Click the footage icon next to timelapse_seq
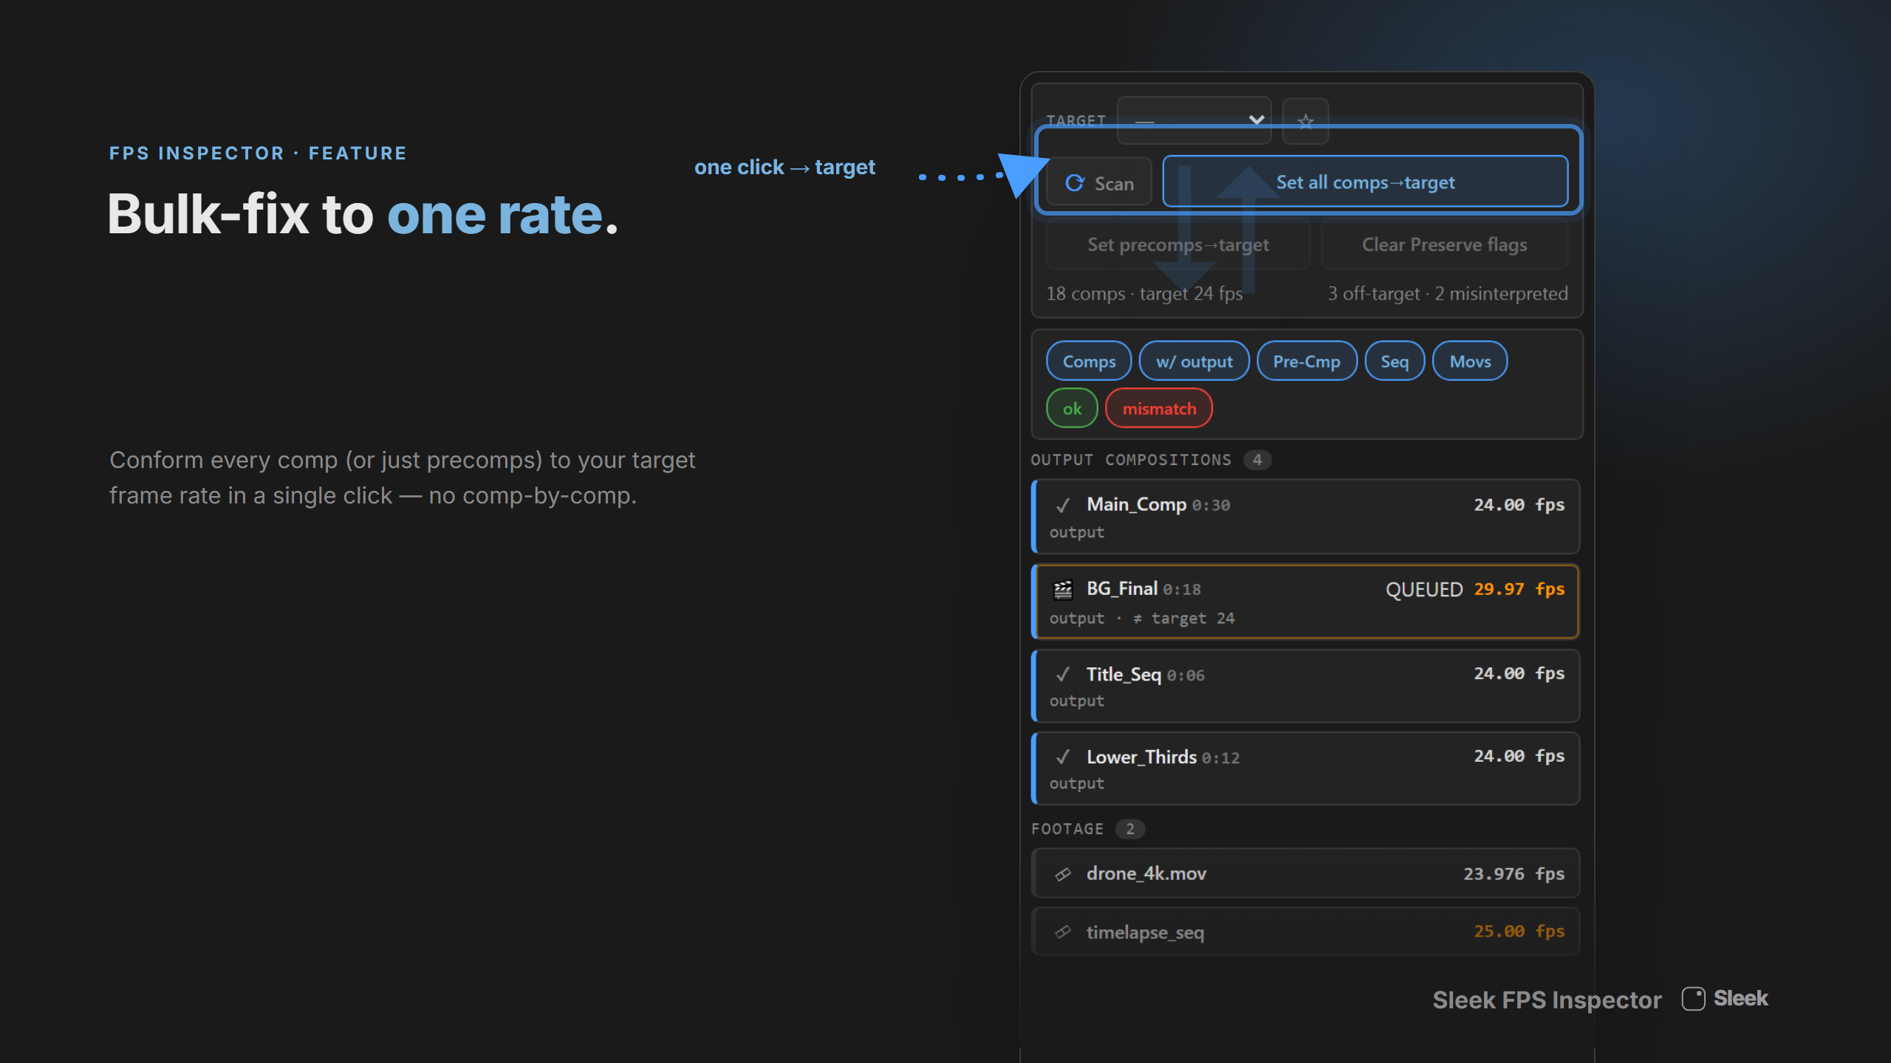Screen dimensions: 1891x1063 point(1063,932)
